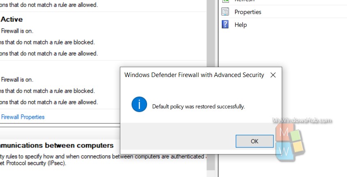Click the MyWindowsHub.com watermark text
Screen dimensions: 347x177
point(302,120)
